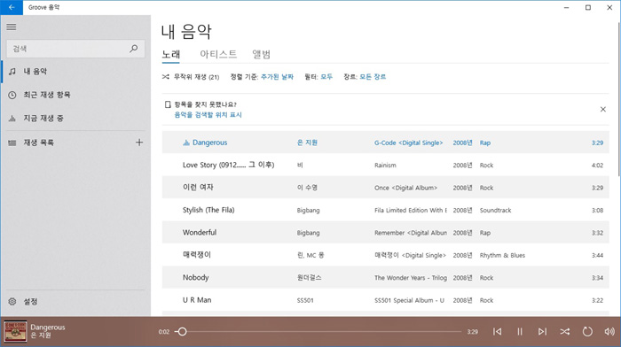The width and height of the screenshot is (621, 347).
Task: Go back using the back arrow
Action: 12,7
